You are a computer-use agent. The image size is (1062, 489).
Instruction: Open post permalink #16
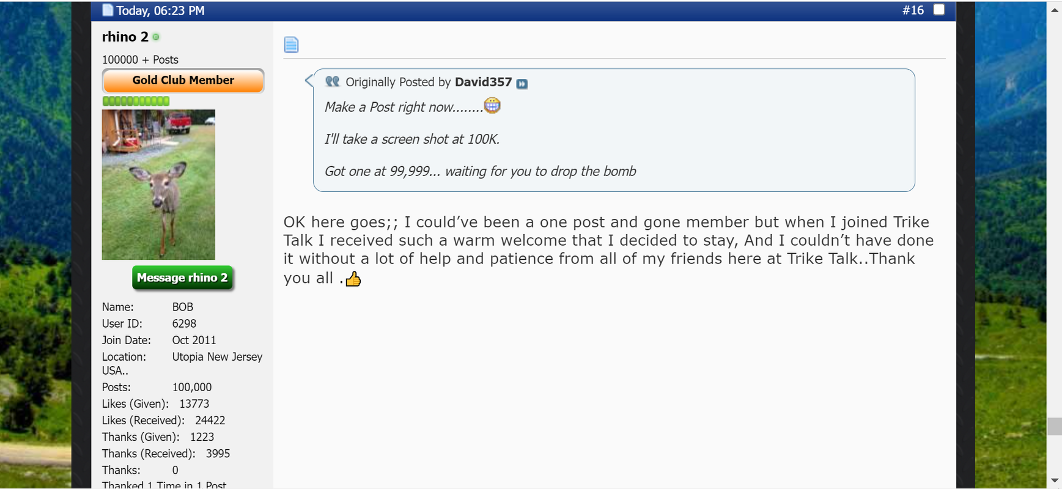tap(913, 10)
